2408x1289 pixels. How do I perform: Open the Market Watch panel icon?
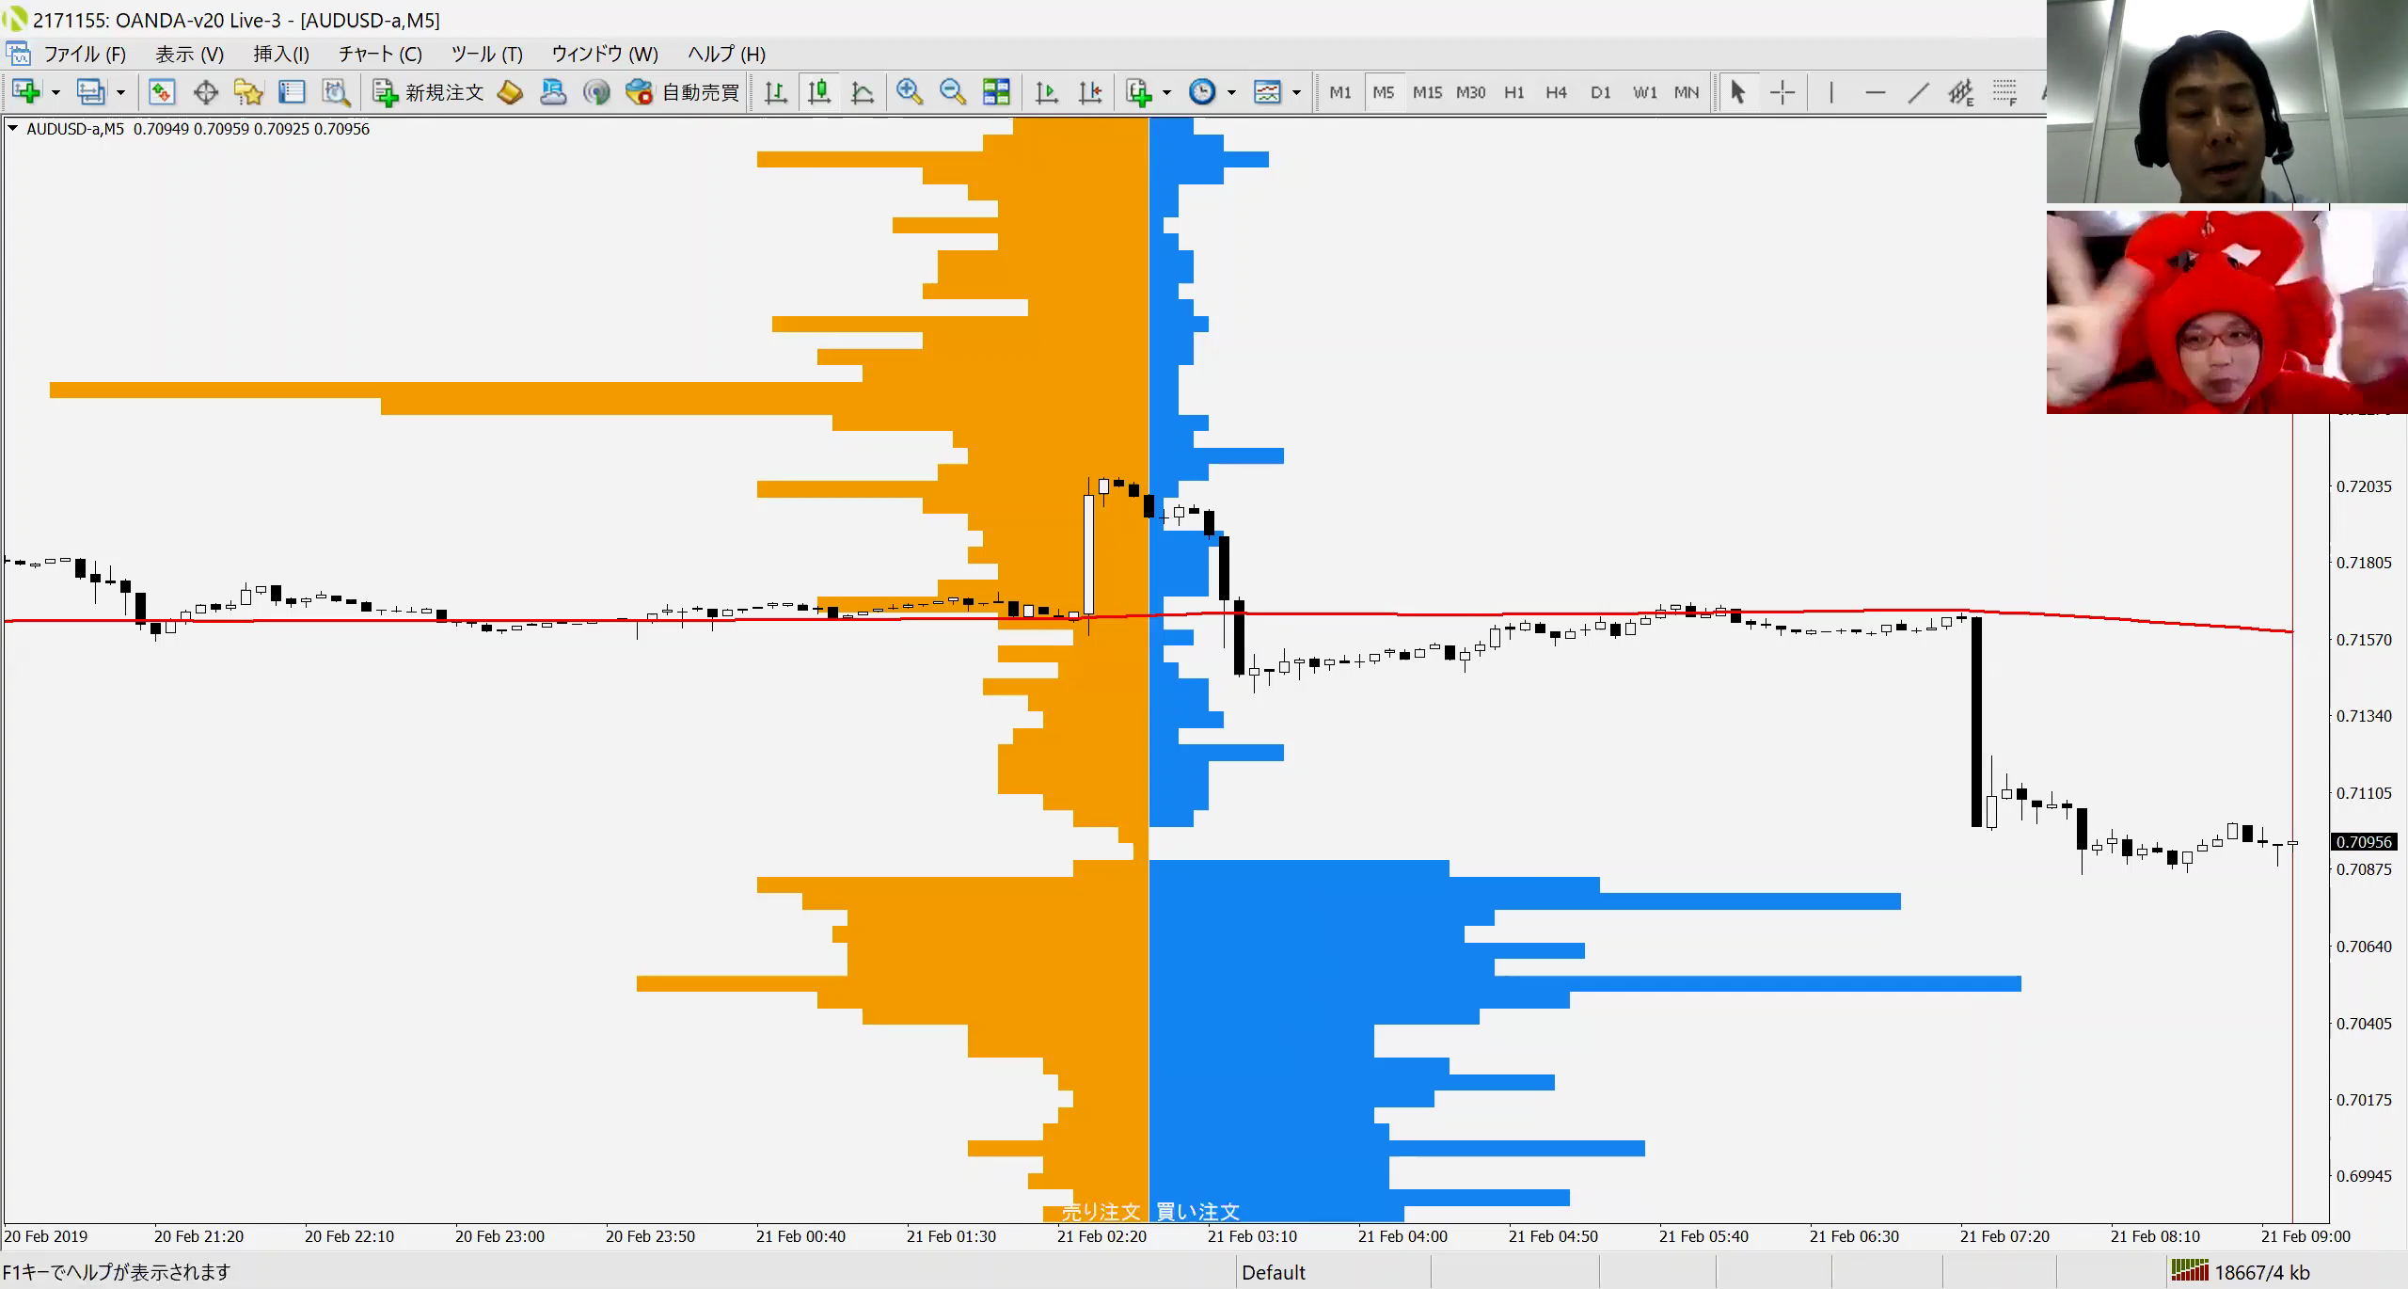click(162, 92)
